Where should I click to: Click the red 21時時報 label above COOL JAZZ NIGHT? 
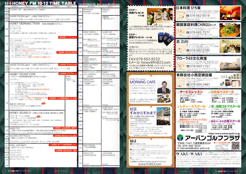[x=63, y=145]
